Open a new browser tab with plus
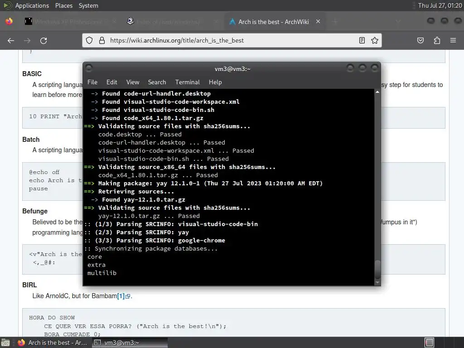This screenshot has height=348, width=464. (x=335, y=22)
